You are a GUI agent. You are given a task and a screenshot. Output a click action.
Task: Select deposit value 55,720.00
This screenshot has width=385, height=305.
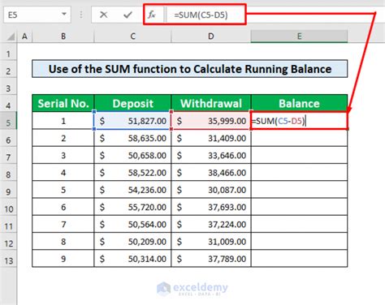point(132,207)
